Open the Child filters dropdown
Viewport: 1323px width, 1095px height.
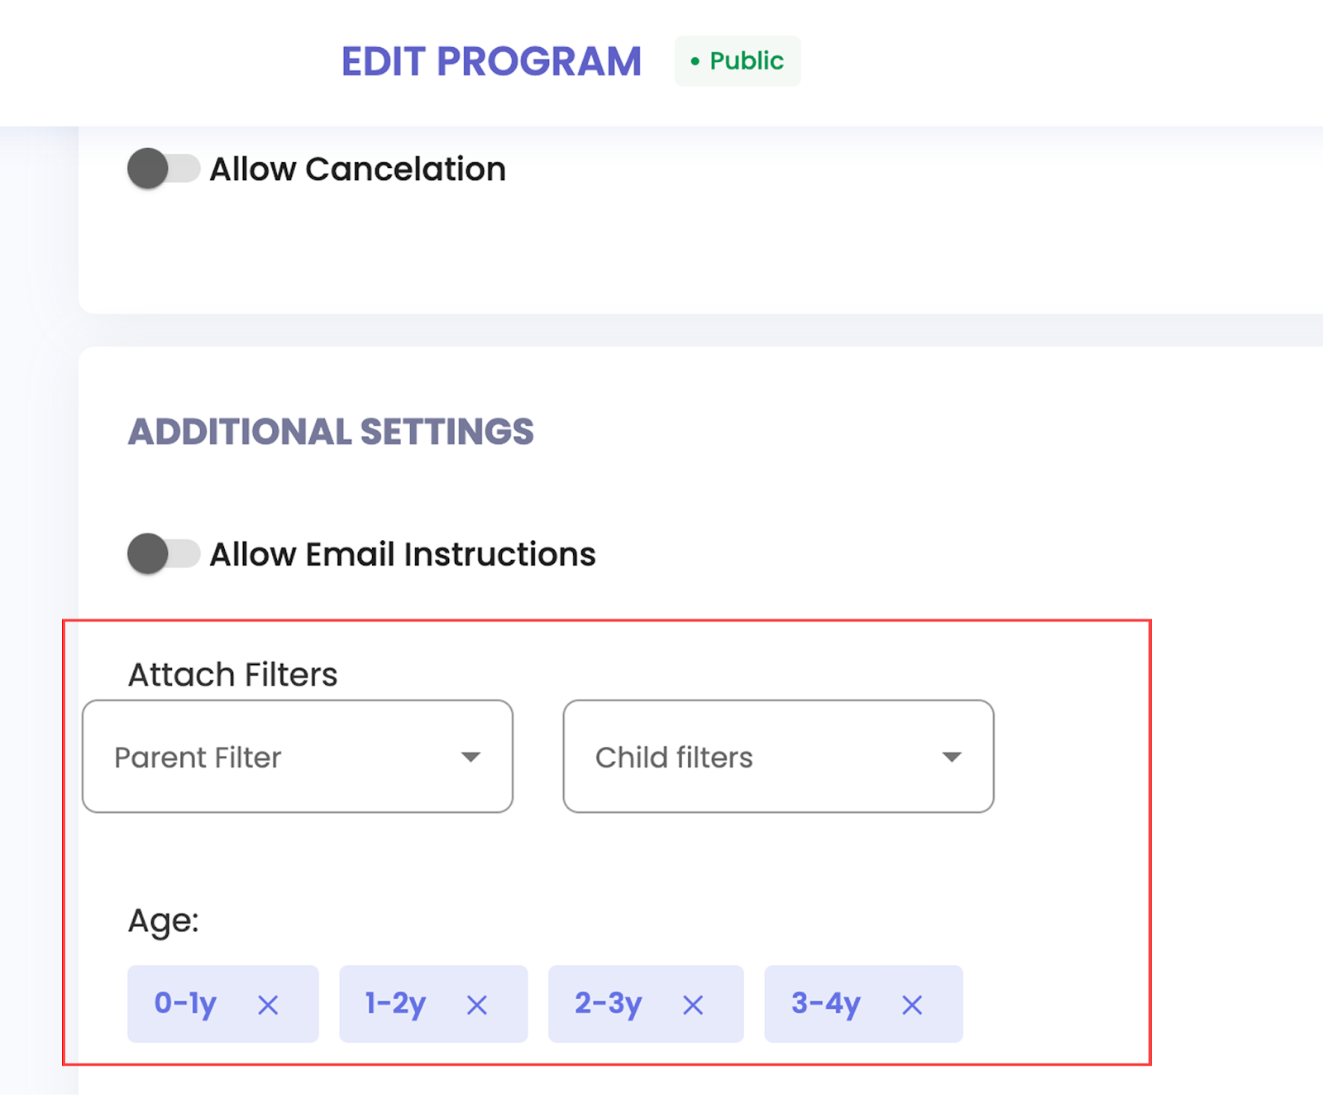pos(778,757)
